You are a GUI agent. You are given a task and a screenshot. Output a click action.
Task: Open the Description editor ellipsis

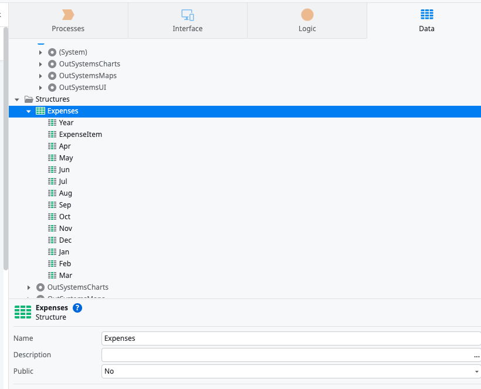click(476, 356)
